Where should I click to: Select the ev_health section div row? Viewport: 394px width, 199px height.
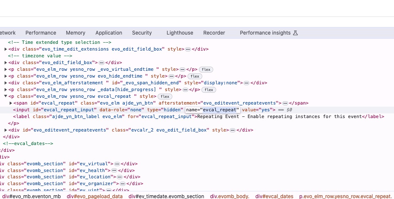(67, 170)
